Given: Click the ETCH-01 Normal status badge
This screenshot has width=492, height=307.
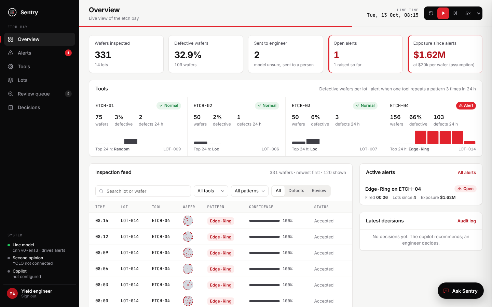Looking at the screenshot, I should [169, 106].
